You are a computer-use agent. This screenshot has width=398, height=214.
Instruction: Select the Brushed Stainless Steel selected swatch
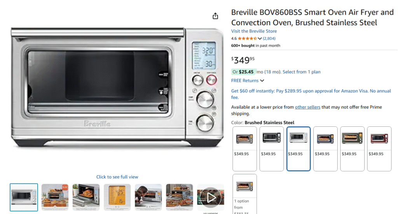(x=298, y=149)
